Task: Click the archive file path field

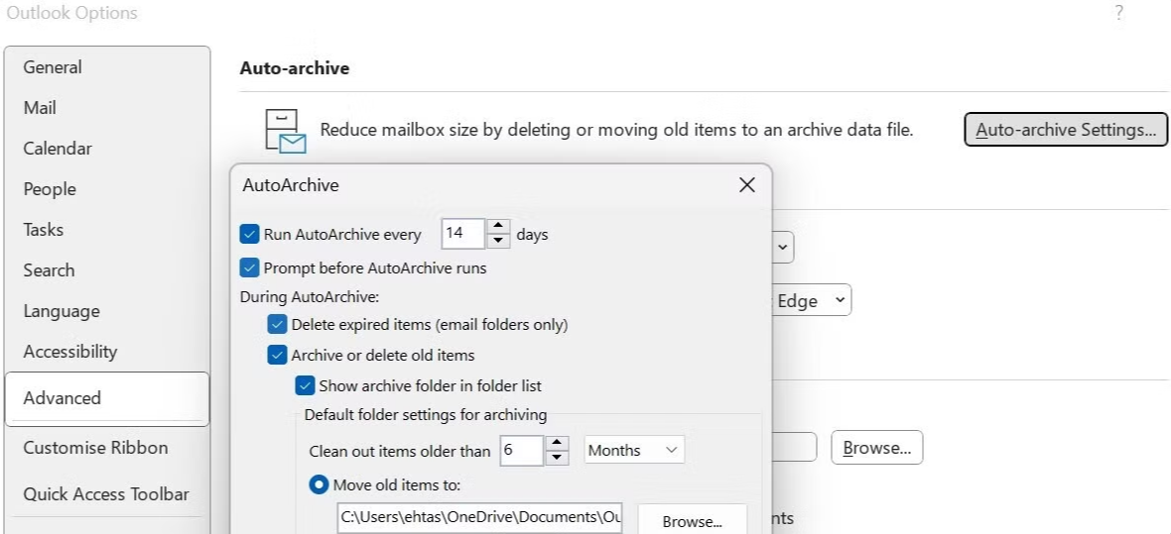Action: [479, 517]
